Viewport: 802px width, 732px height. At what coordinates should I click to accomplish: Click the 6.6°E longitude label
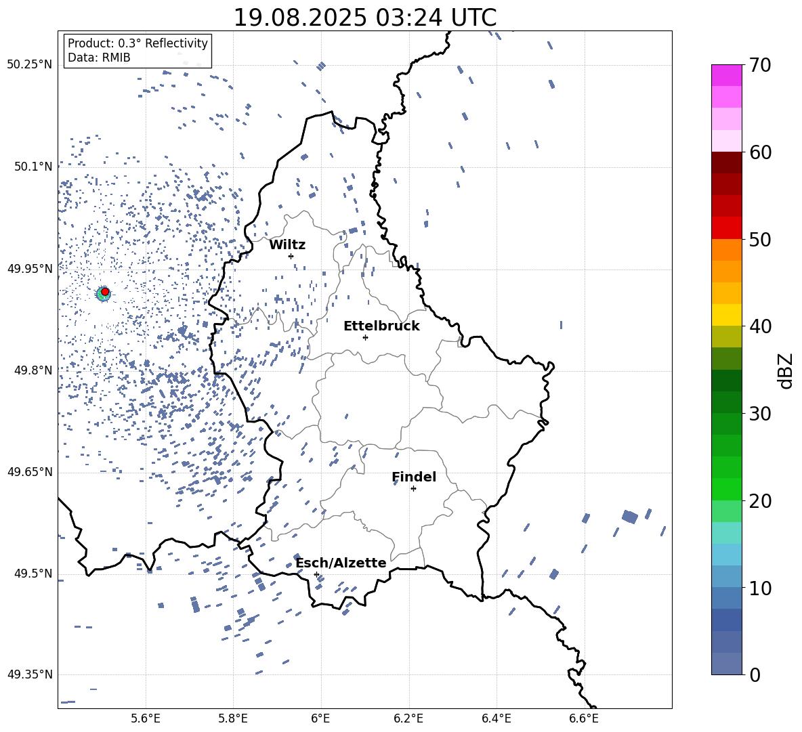[584, 718]
